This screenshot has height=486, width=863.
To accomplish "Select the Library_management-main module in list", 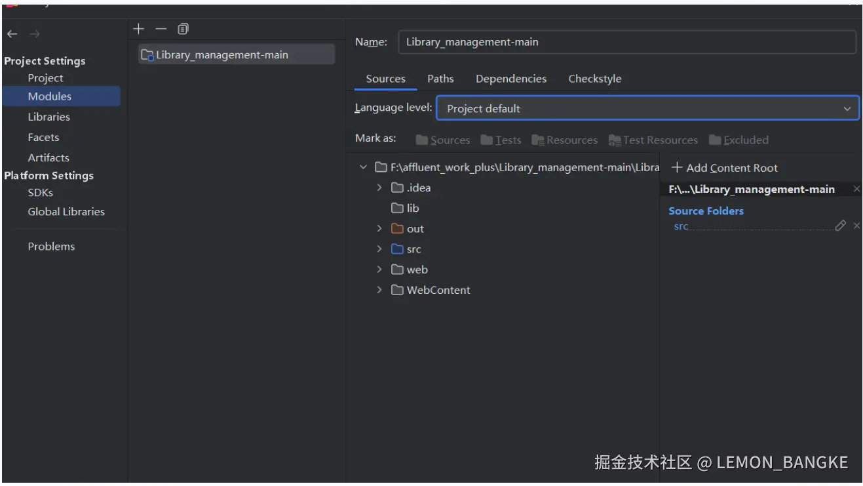I will (237, 55).
